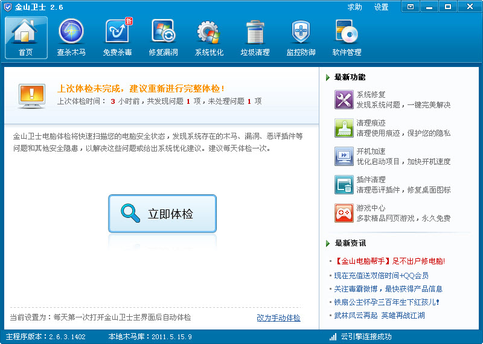This screenshot has width=483, height=344.
Task: Click the 清理痕迹 green brush icon
Action: tap(344, 128)
